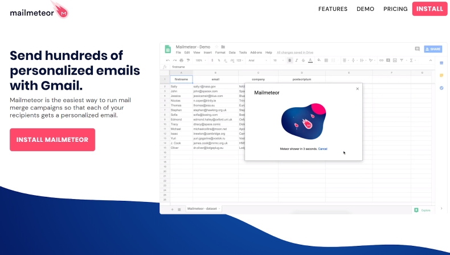Open the Add-ons menu in Sheets

click(256, 52)
